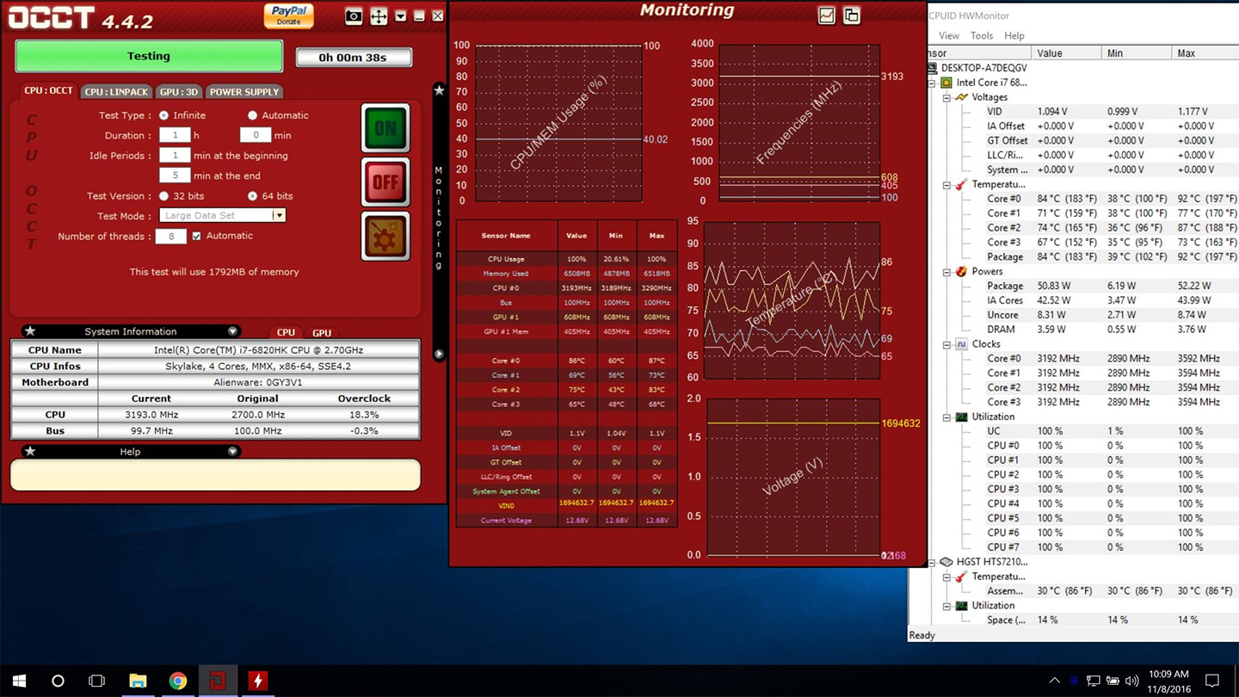Open File Explorer from taskbar
The image size is (1239, 697).
coord(138,681)
